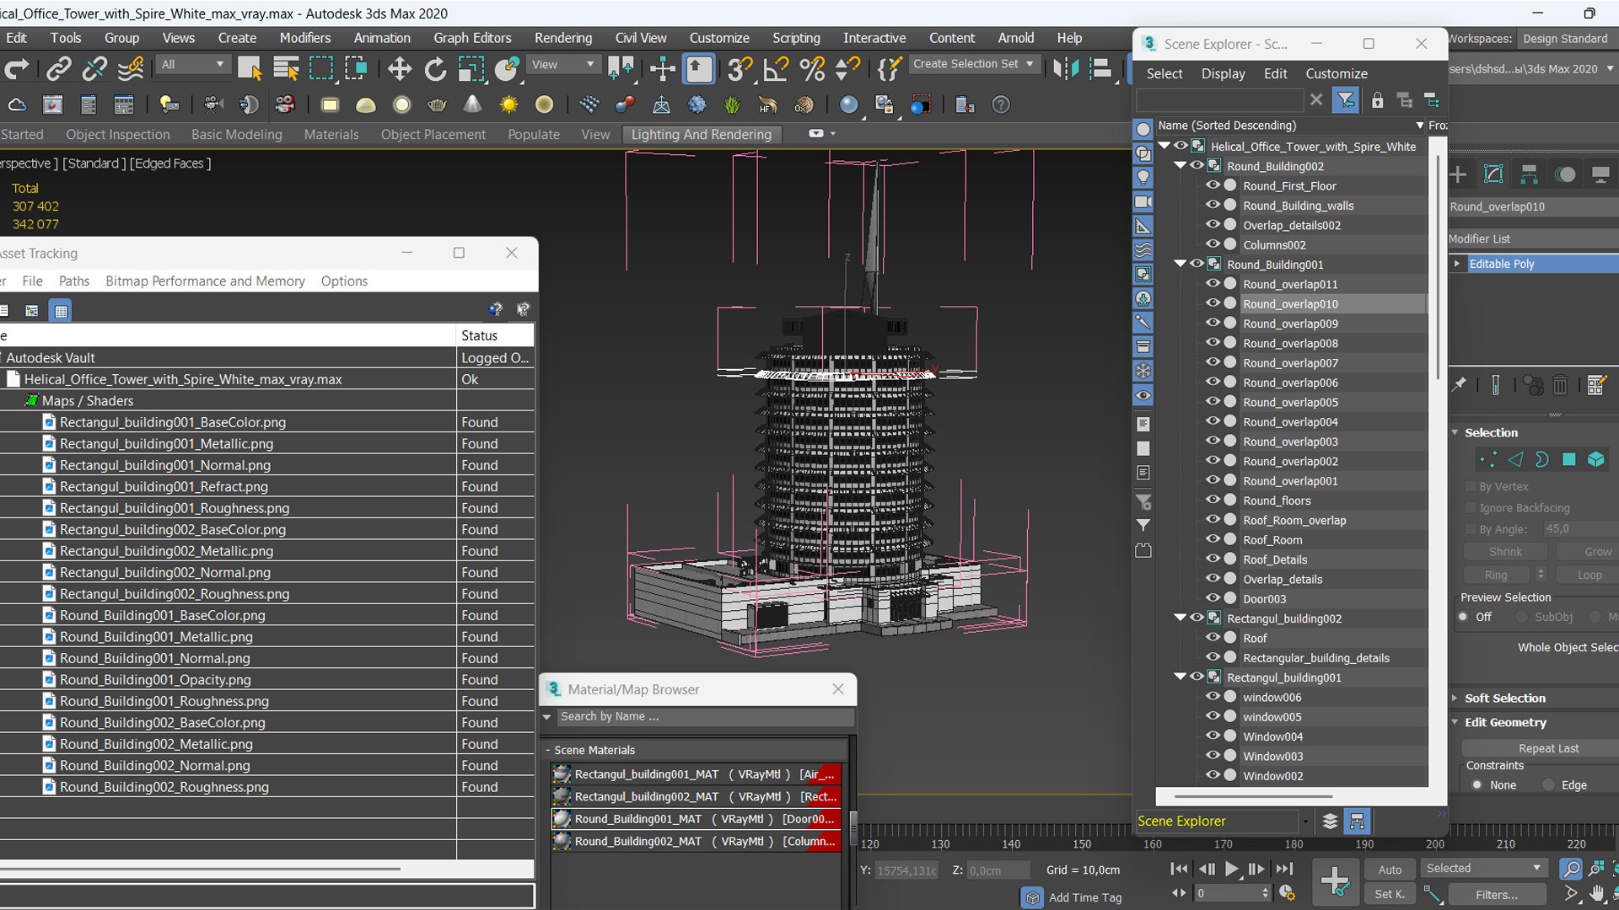Click the Mirror tool icon
Image resolution: width=1619 pixels, height=910 pixels.
(1065, 69)
